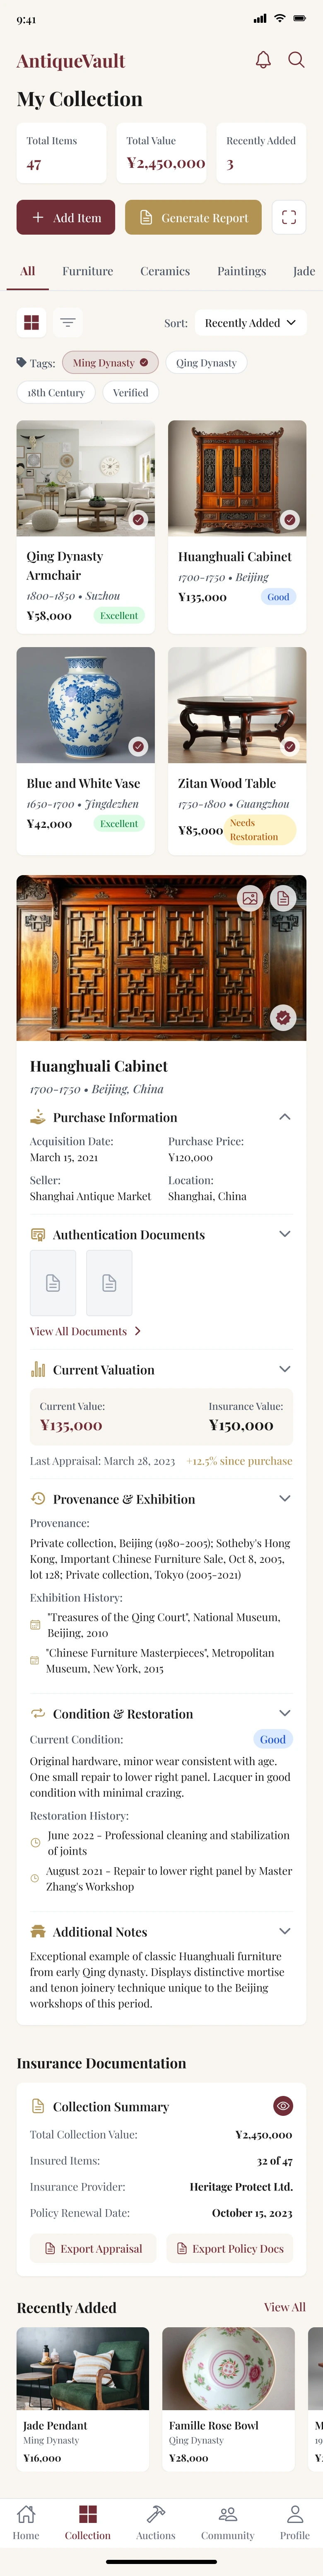Open the filter list icon
The height and width of the screenshot is (2576, 323).
[x=68, y=322]
